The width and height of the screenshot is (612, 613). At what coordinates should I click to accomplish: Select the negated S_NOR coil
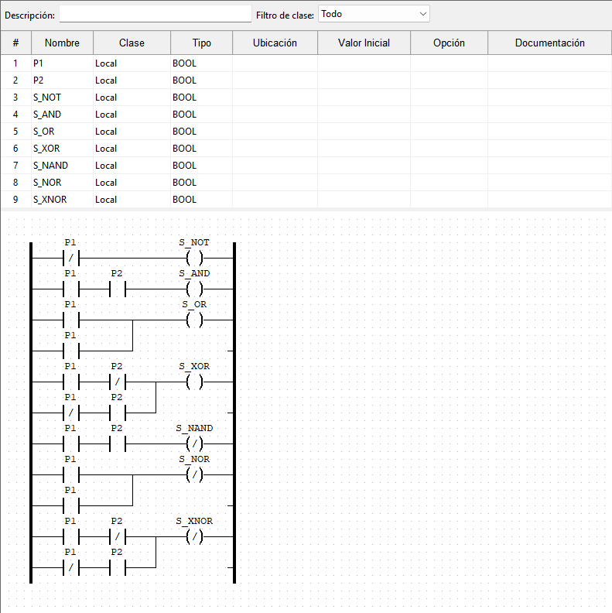tap(195, 474)
